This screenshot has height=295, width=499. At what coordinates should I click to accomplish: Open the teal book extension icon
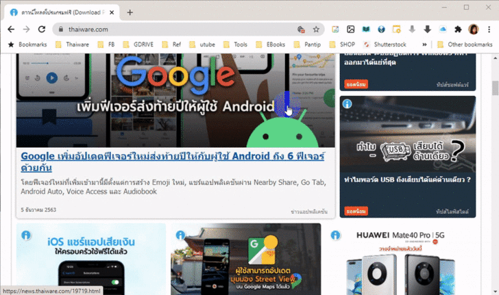click(x=366, y=29)
